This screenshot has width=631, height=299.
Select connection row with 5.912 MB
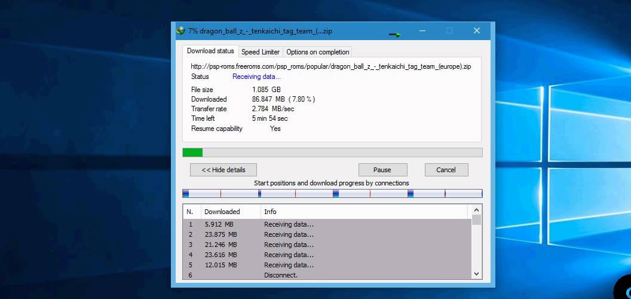click(x=327, y=224)
